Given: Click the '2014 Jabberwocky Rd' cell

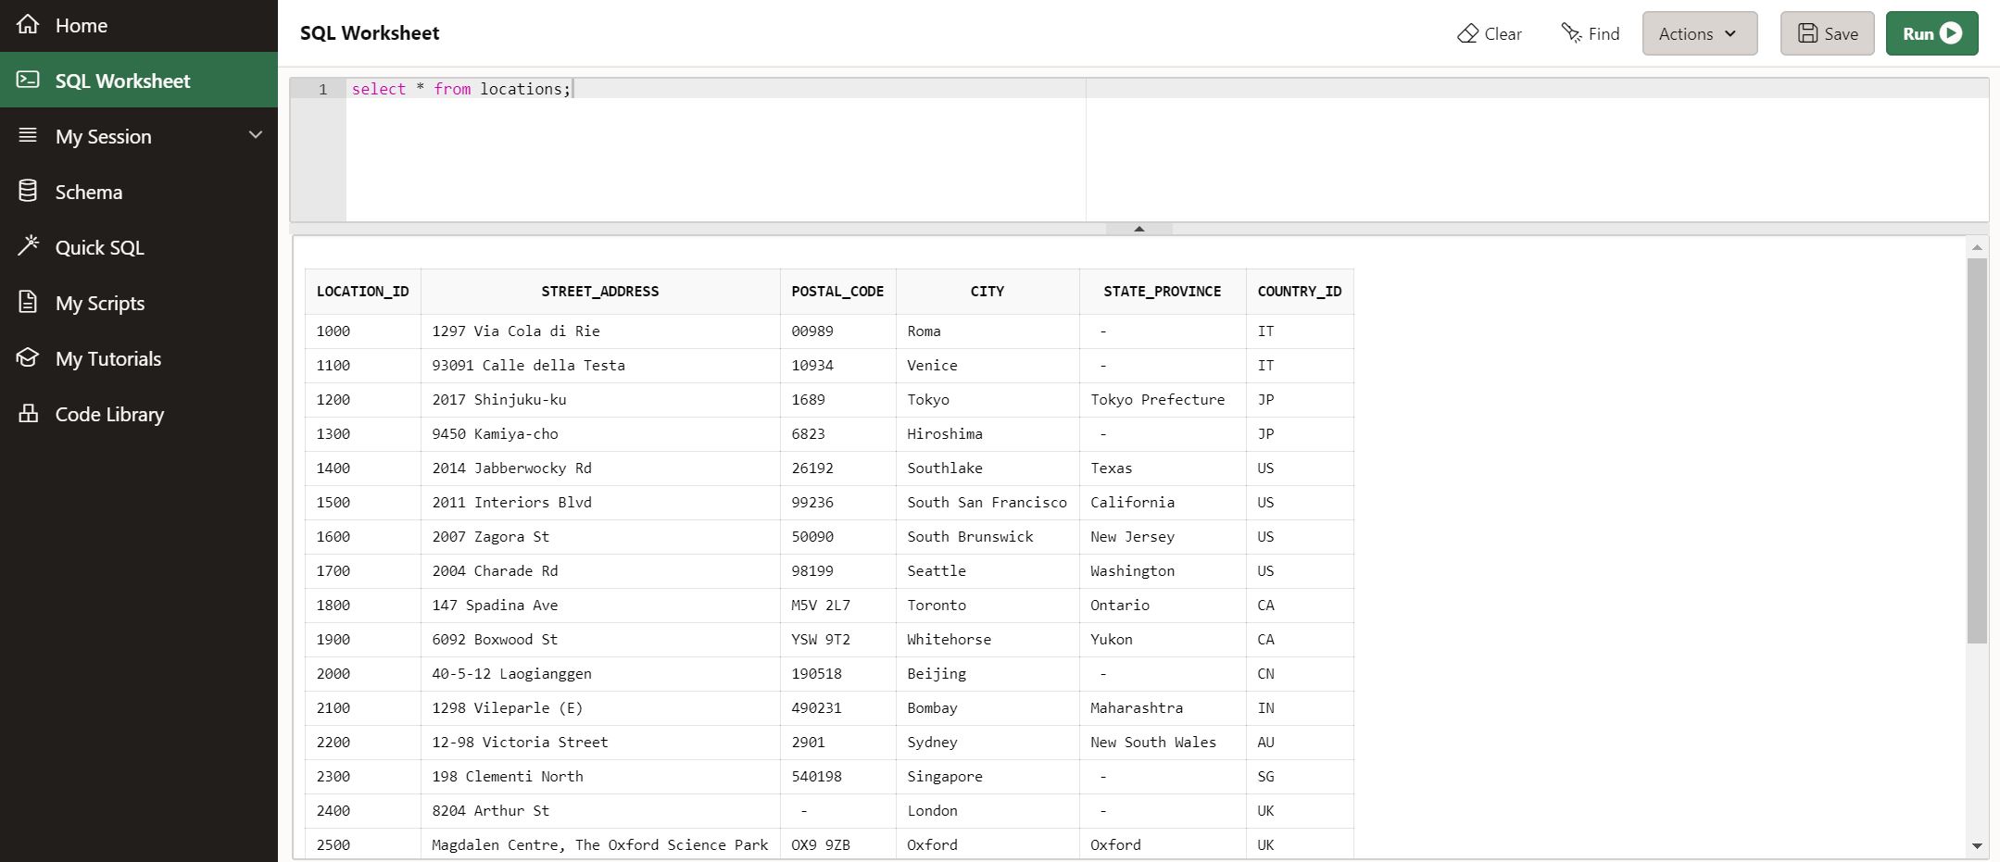Looking at the screenshot, I should [600, 468].
